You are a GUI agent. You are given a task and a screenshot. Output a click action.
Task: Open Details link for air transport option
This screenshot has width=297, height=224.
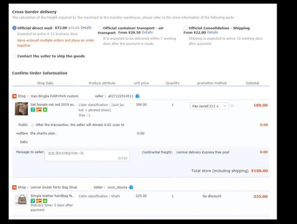(x=147, y=33)
